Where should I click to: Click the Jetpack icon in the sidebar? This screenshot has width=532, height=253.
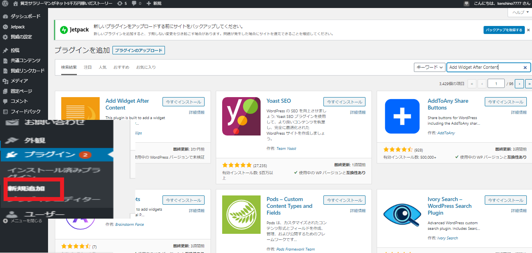coord(5,27)
